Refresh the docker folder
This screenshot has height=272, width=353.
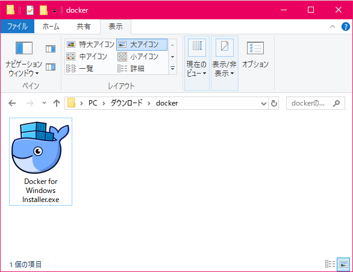[x=273, y=104]
